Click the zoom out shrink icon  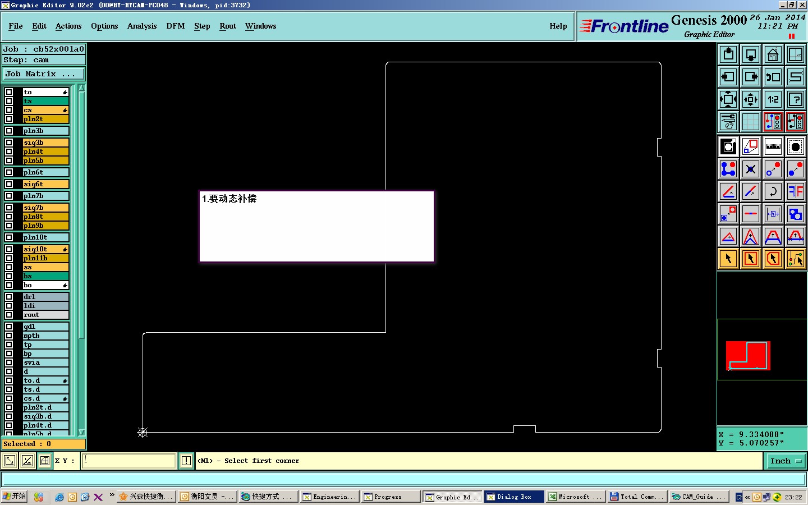coord(751,99)
